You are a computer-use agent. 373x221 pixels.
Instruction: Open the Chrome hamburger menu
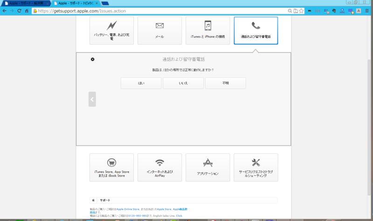click(x=367, y=11)
